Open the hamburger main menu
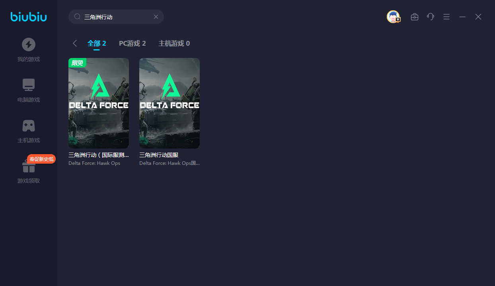The width and height of the screenshot is (495, 286). tap(446, 17)
